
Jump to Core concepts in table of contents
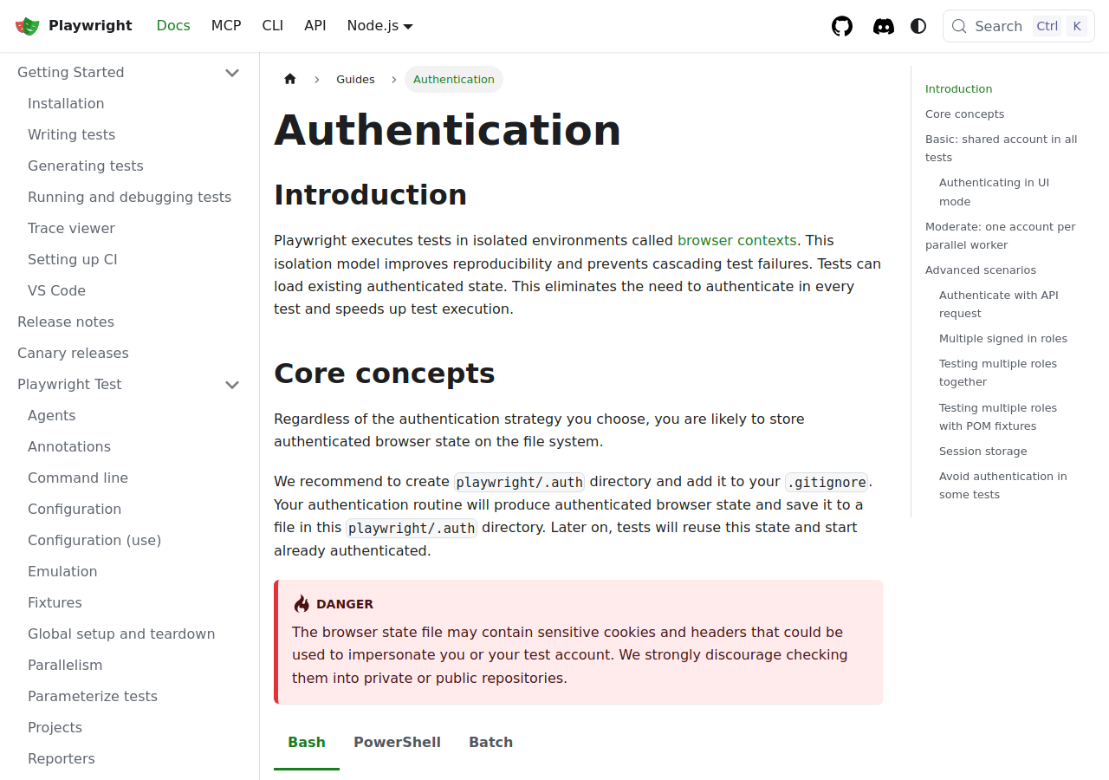point(964,114)
